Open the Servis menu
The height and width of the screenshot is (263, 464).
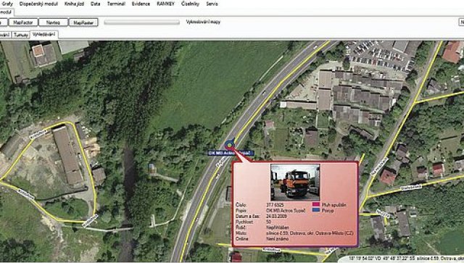pos(212,4)
